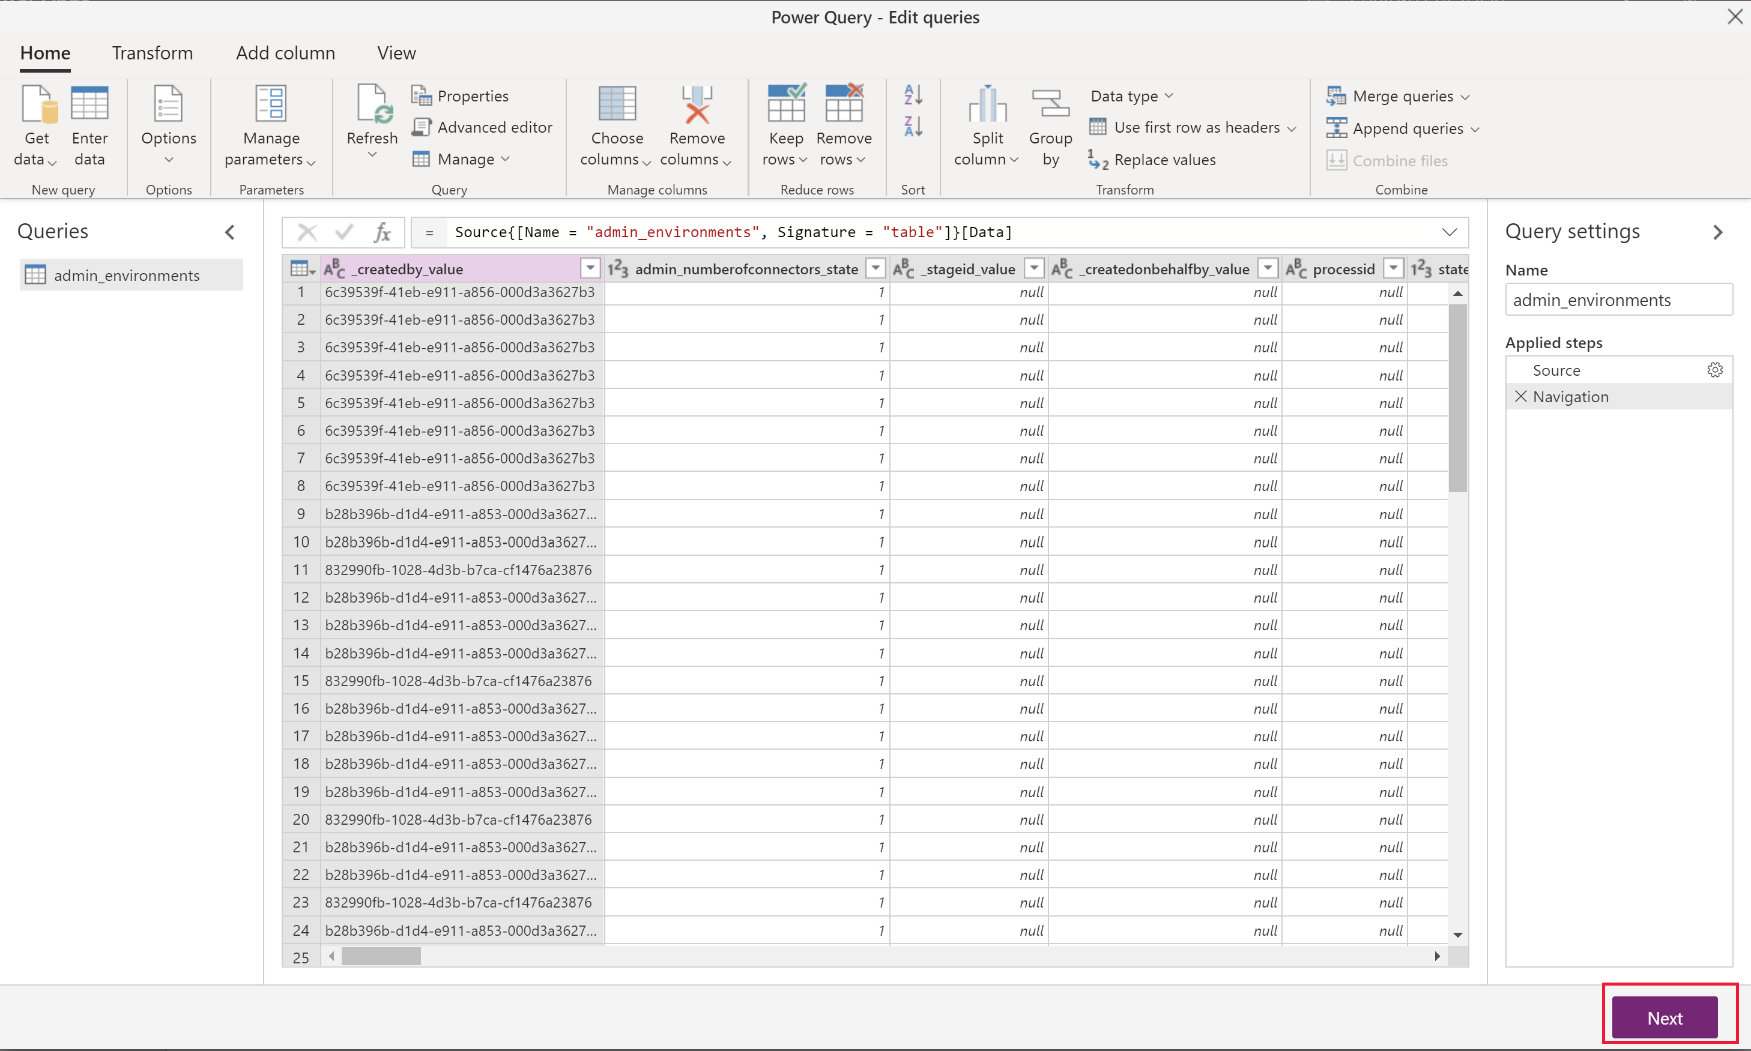Screen dimensions: 1751x1051
Task: Toggle Use first row as headers
Action: pos(1193,127)
